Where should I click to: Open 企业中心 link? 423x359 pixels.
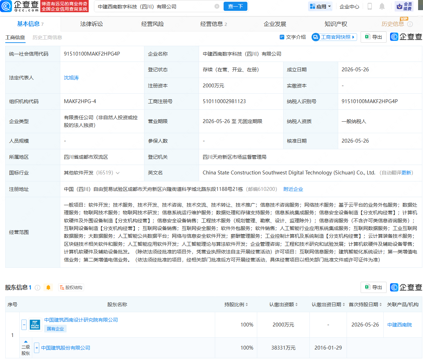click(x=349, y=6)
